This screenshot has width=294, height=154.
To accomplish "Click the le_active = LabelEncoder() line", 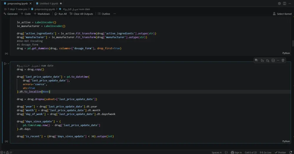I will [x=36, y=23].
